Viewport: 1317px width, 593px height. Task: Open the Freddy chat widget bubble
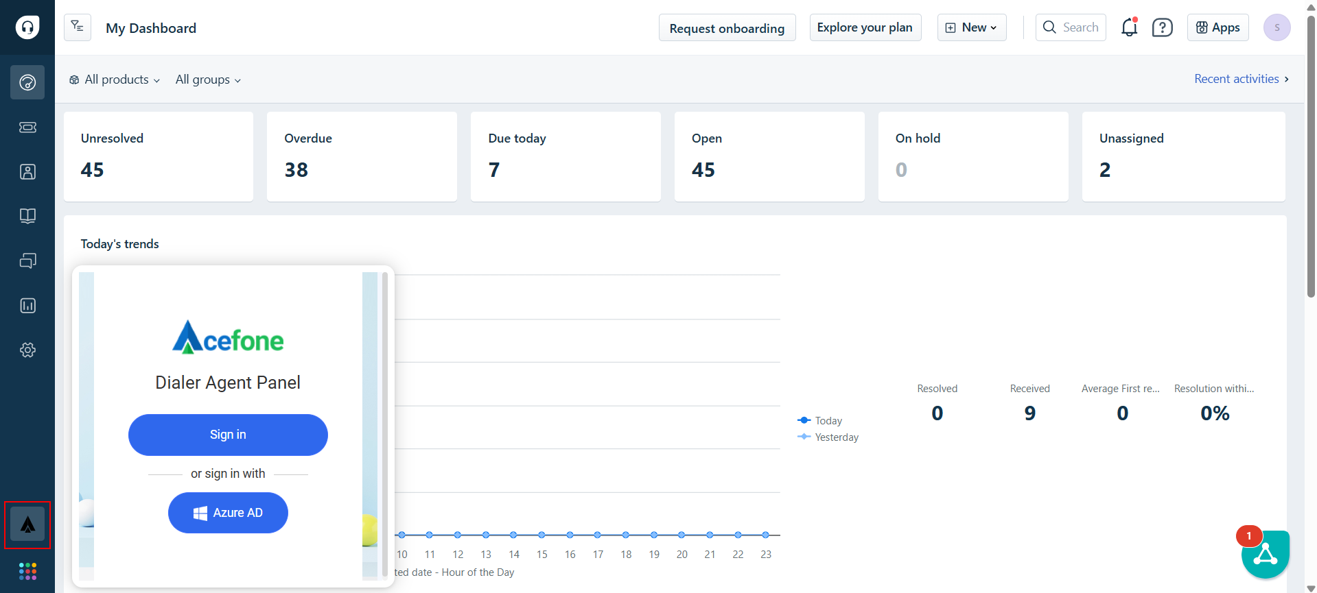[1266, 554]
